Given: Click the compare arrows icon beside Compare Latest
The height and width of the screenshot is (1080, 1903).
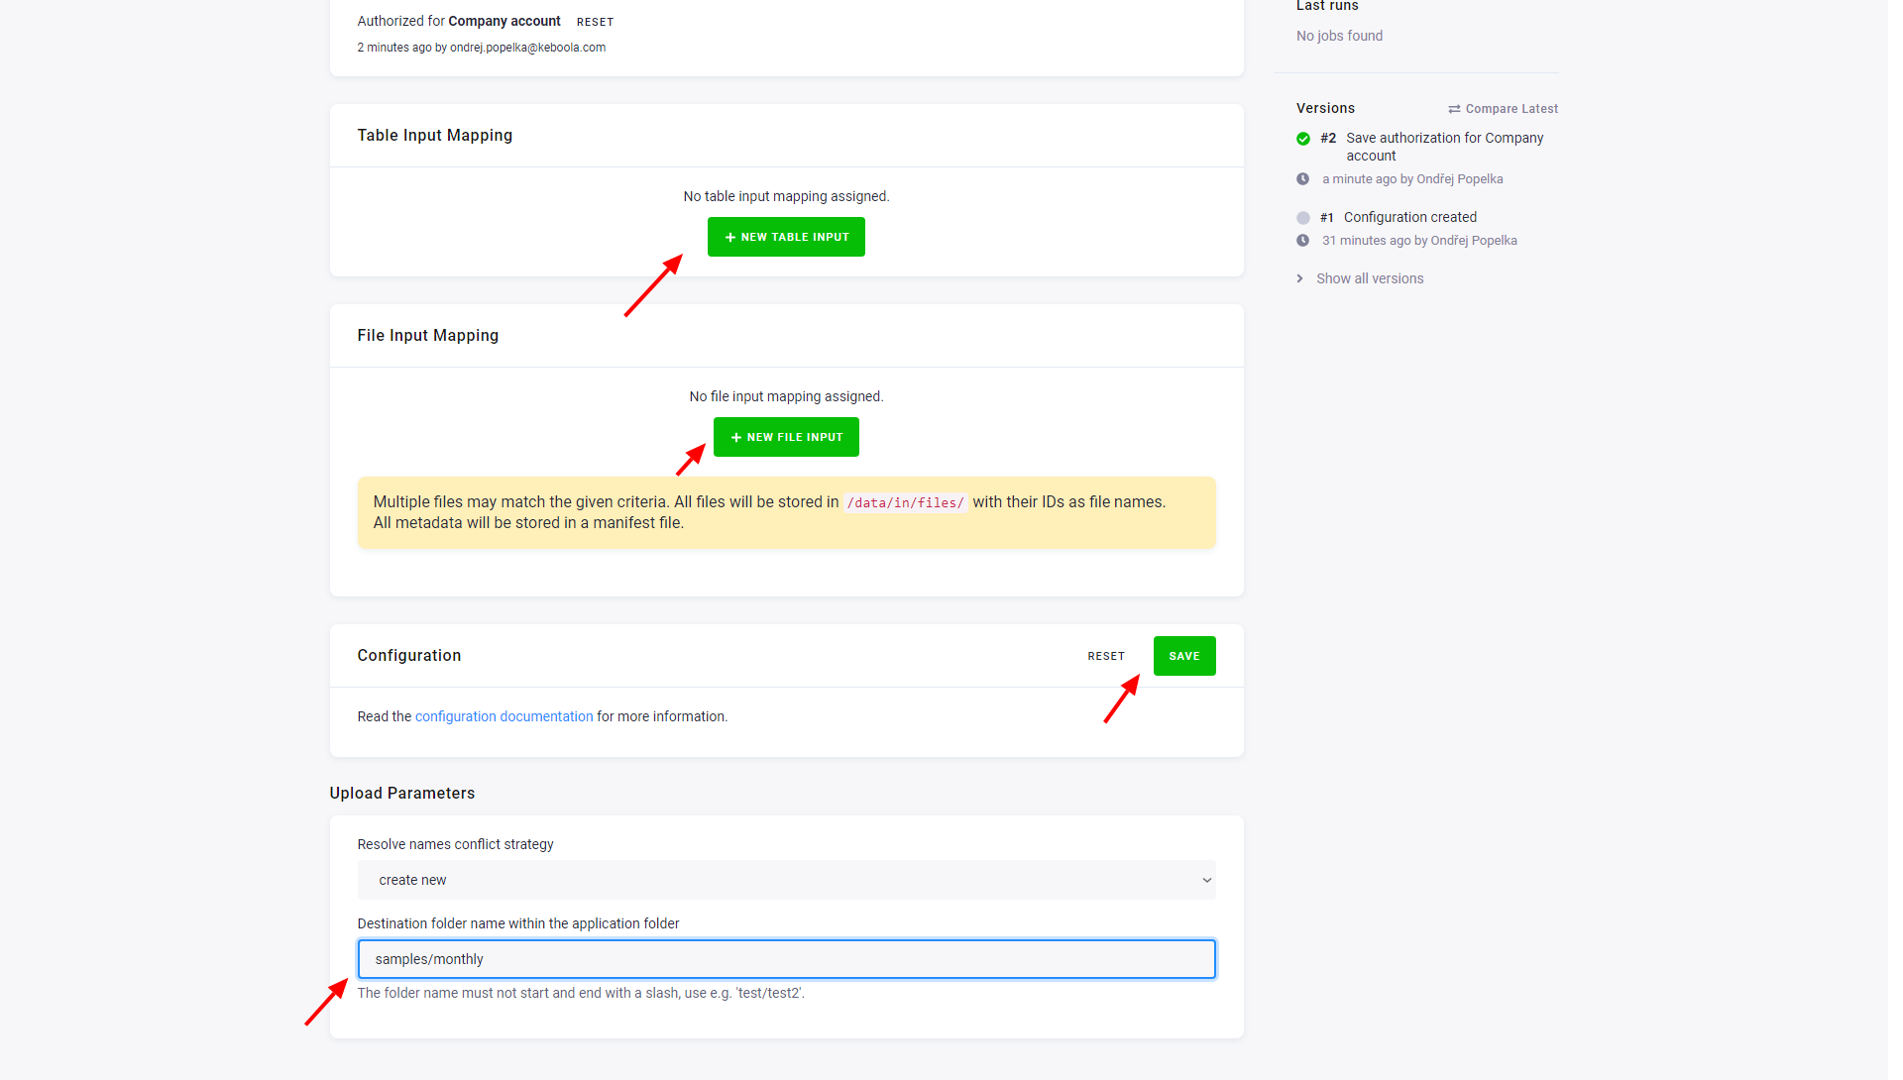Looking at the screenshot, I should 1454,109.
